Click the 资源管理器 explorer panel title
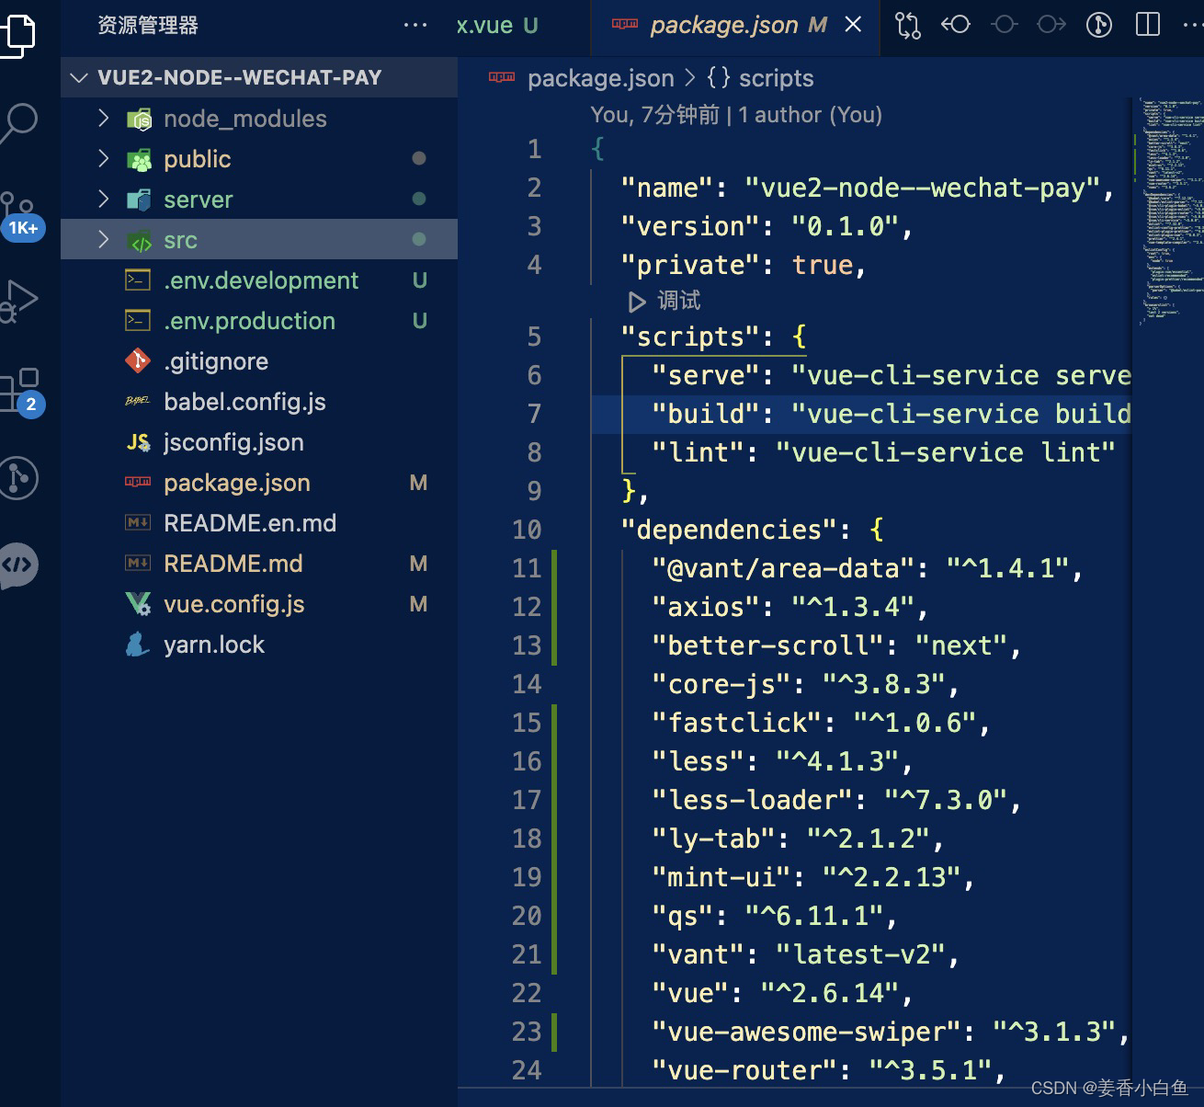The image size is (1204, 1107). coord(148,25)
